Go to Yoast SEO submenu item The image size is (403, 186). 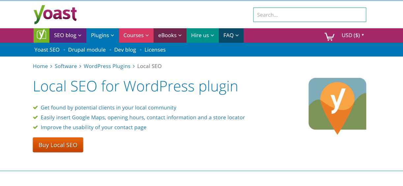click(x=47, y=50)
